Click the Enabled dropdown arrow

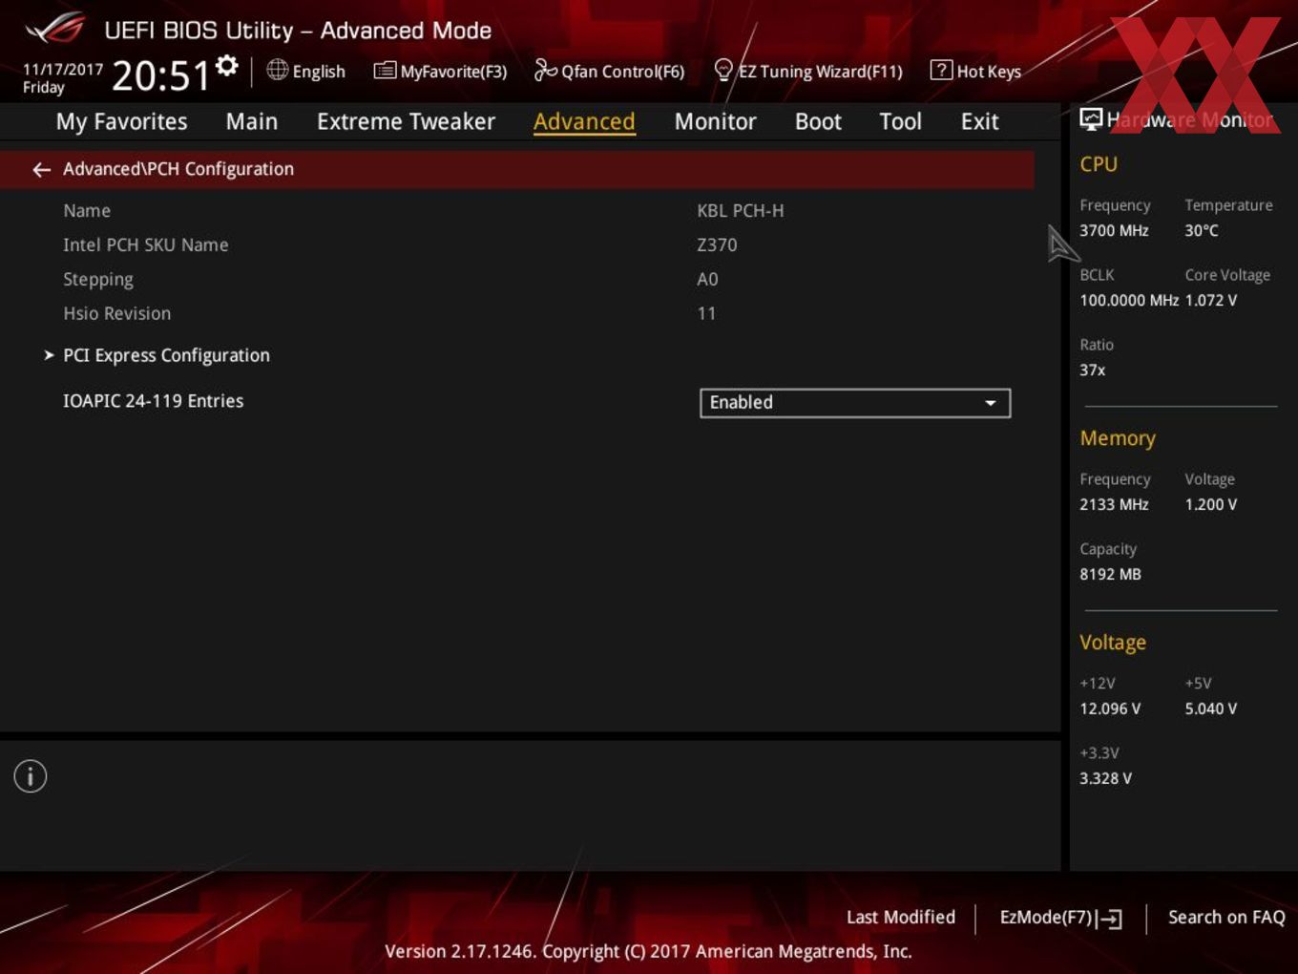[991, 403]
